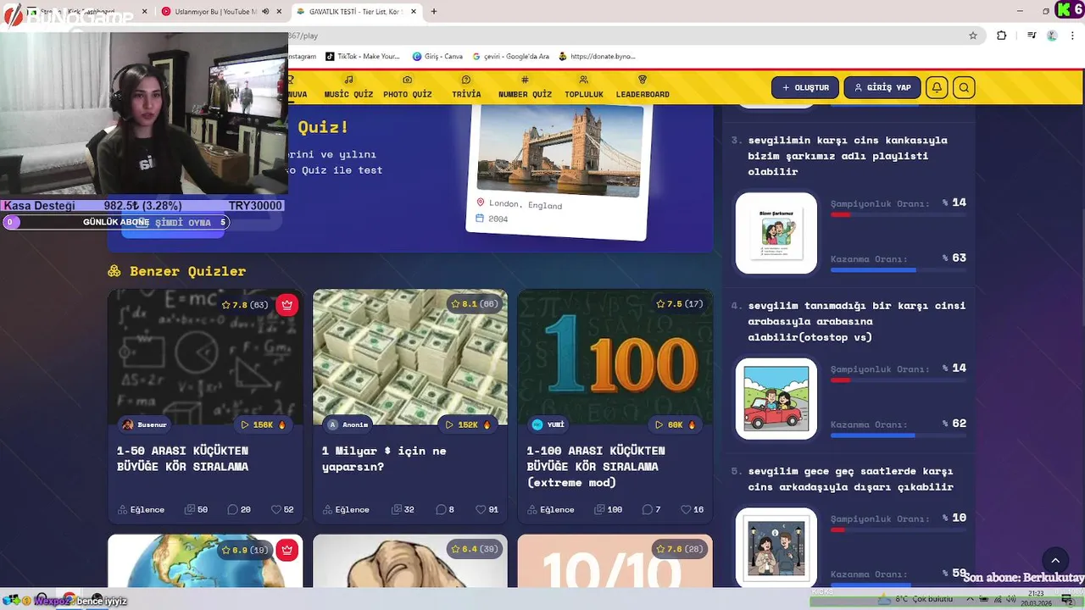Open the donate.byno bookmark

pyautogui.click(x=597, y=57)
